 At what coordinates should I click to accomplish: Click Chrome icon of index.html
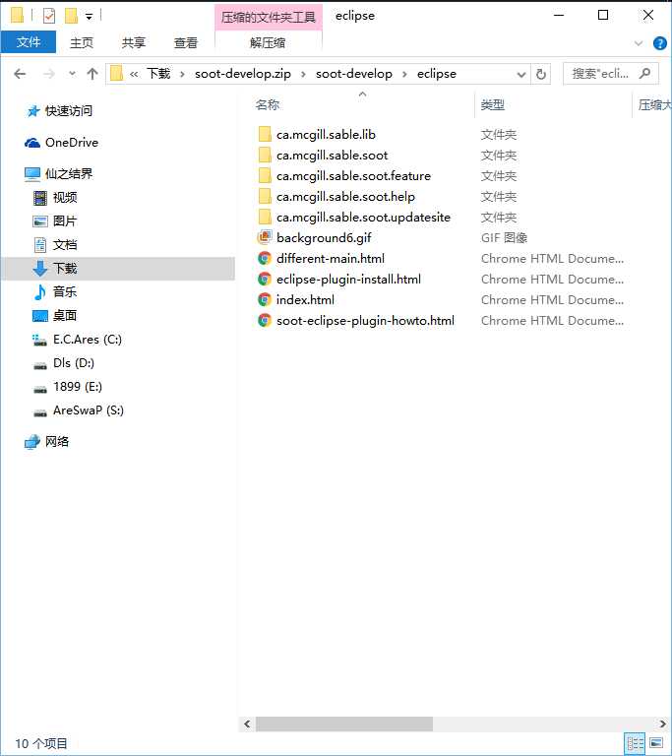tap(264, 300)
